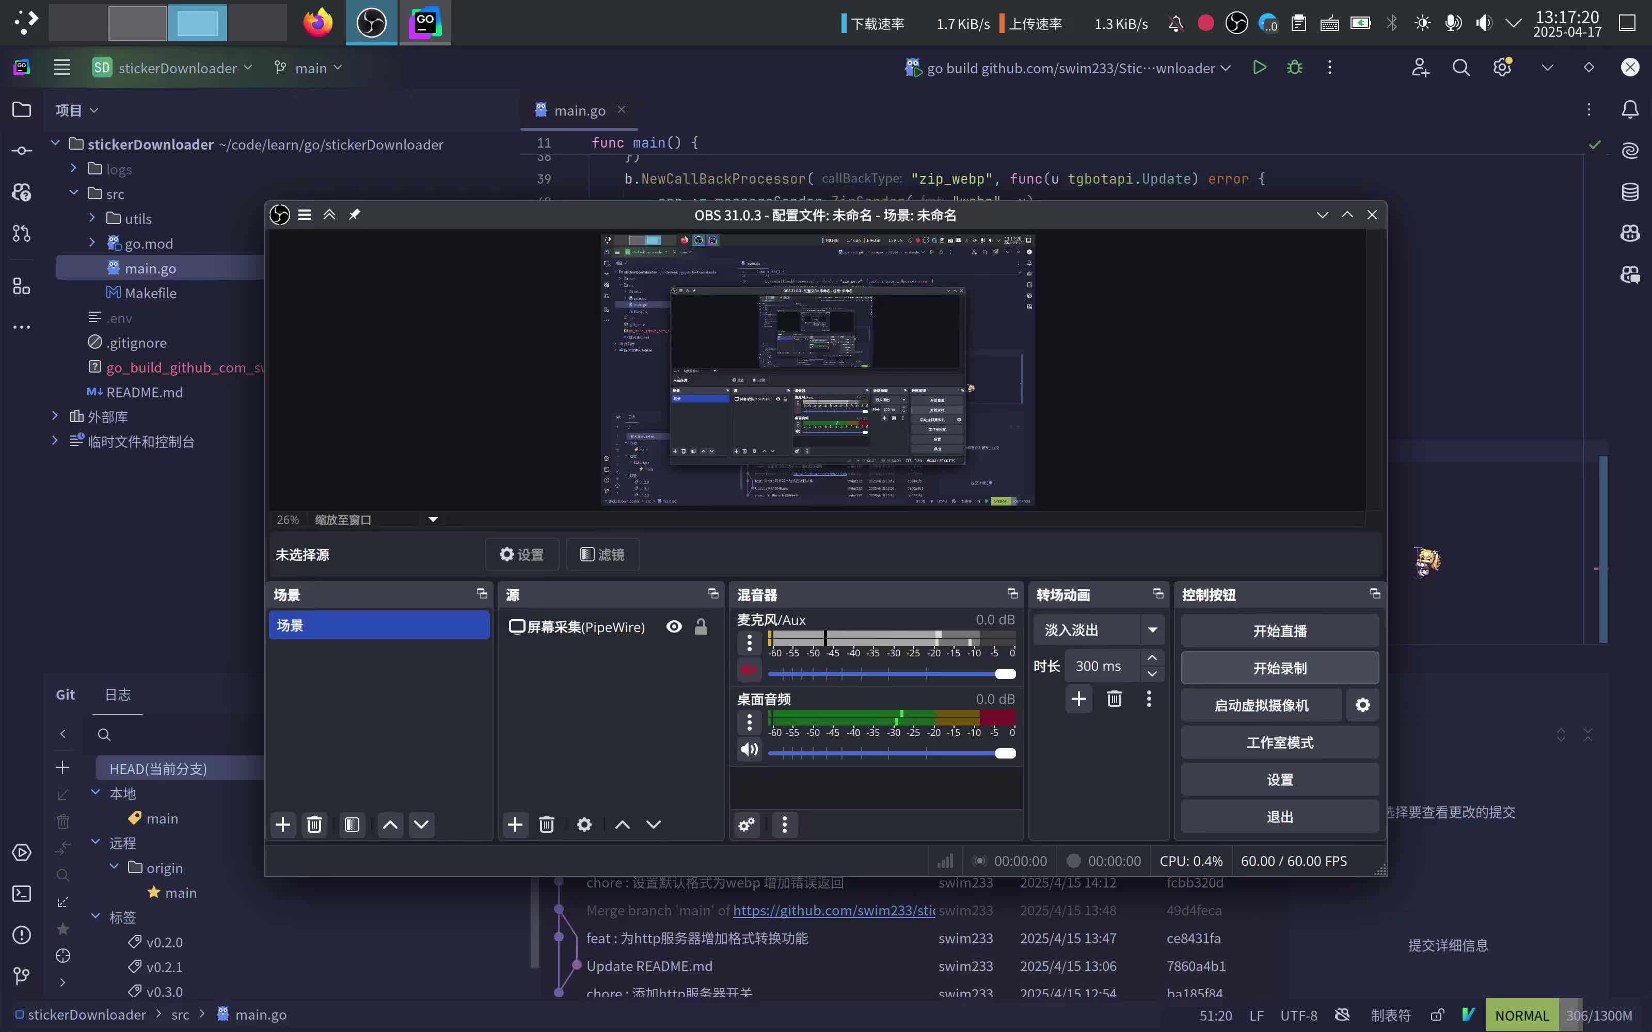Toggle system volume icon in tray
Screen dimensions: 1652x1032
1483,23
